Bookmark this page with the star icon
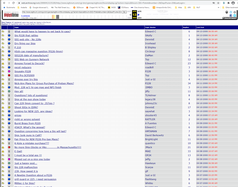Image resolution: width=238 pixels, height=187 pixels. coord(218,3)
